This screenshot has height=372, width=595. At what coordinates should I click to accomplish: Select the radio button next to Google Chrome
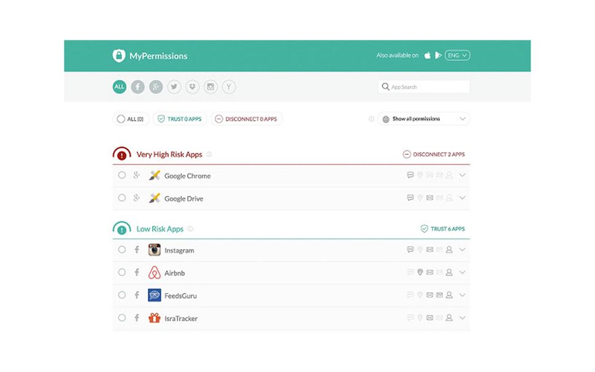[122, 175]
